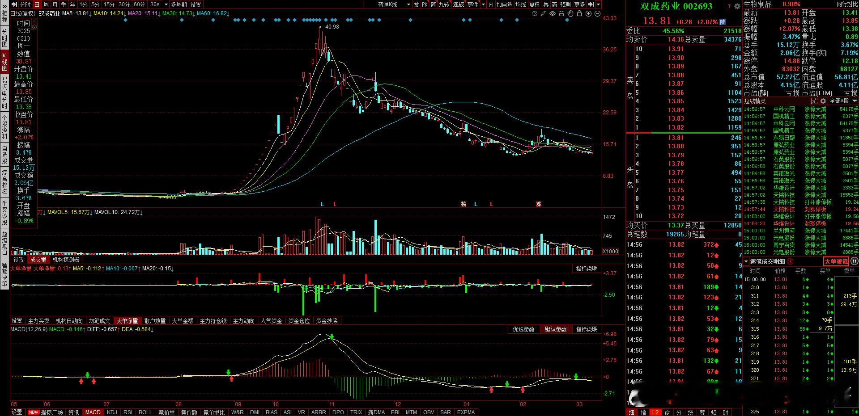
Task: Zoom in chart with plus icon
Action: click(x=589, y=14)
